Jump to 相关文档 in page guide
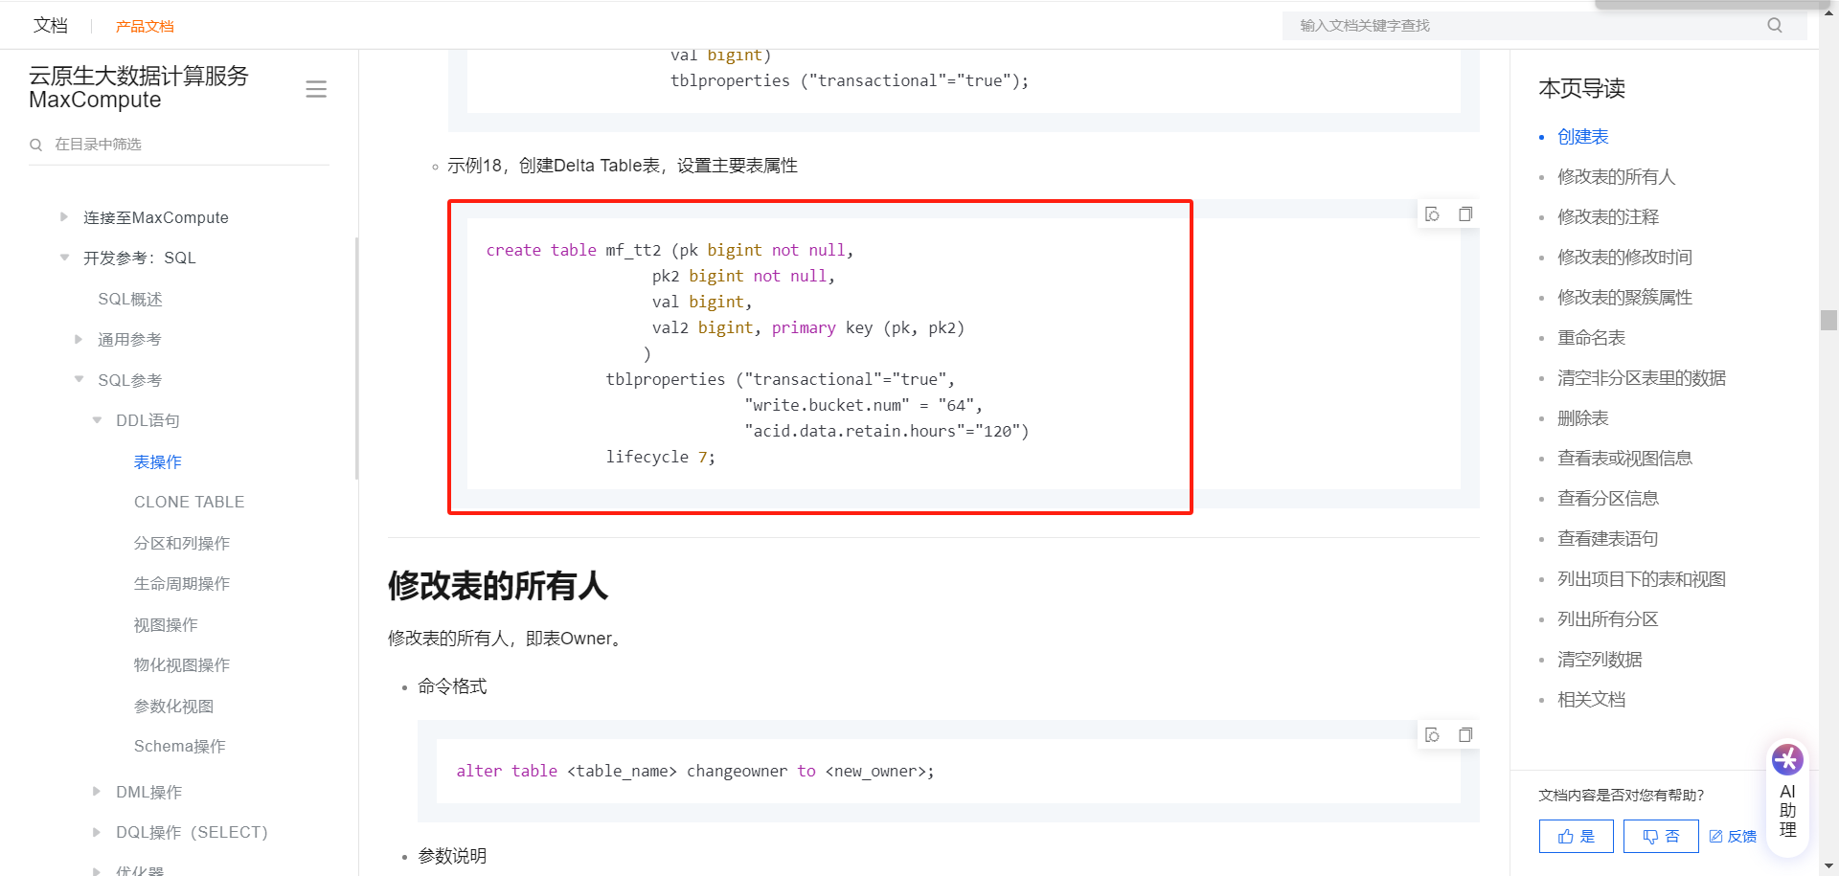The width and height of the screenshot is (1839, 876). click(1592, 700)
